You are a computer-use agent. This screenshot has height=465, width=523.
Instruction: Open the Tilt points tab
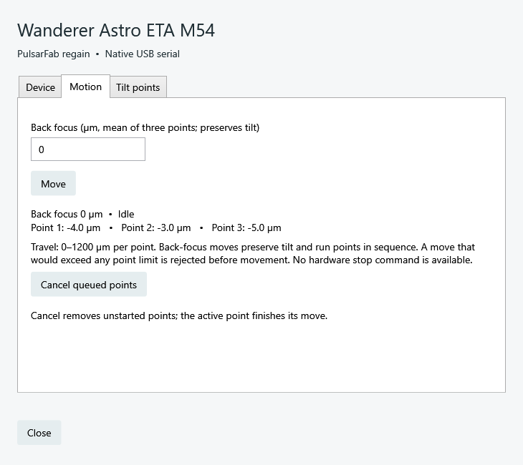point(138,87)
